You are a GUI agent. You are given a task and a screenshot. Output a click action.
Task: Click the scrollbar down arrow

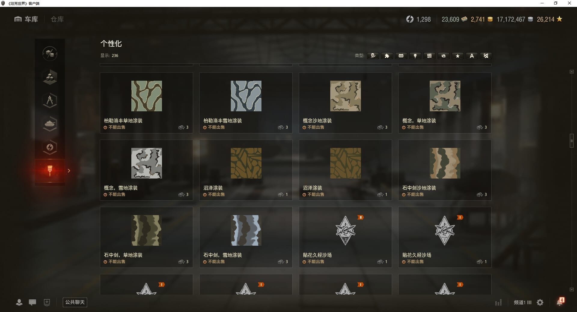coord(572,289)
